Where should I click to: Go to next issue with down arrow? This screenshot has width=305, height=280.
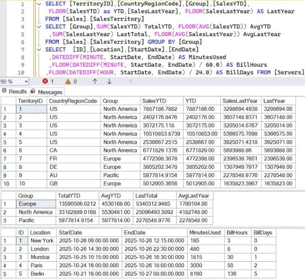[x=109, y=81]
